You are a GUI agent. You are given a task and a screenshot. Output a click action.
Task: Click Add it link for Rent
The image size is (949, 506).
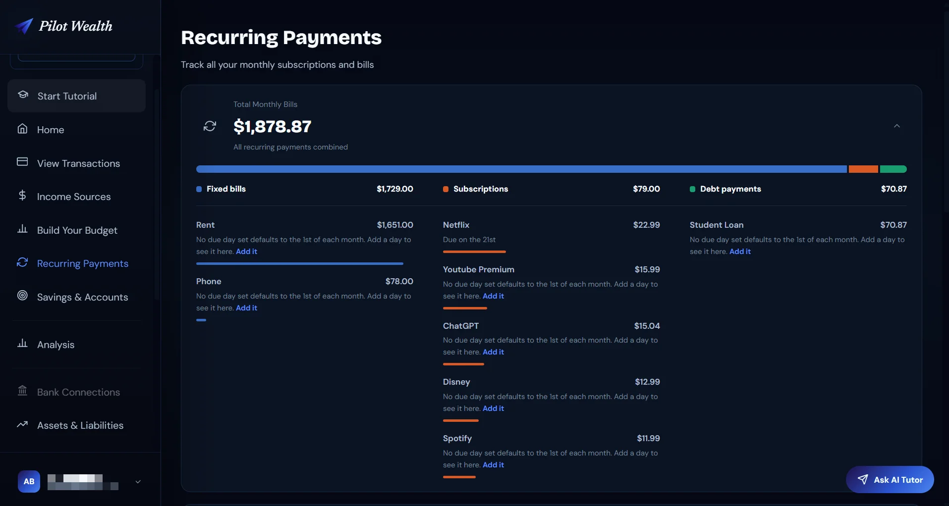pyautogui.click(x=246, y=252)
